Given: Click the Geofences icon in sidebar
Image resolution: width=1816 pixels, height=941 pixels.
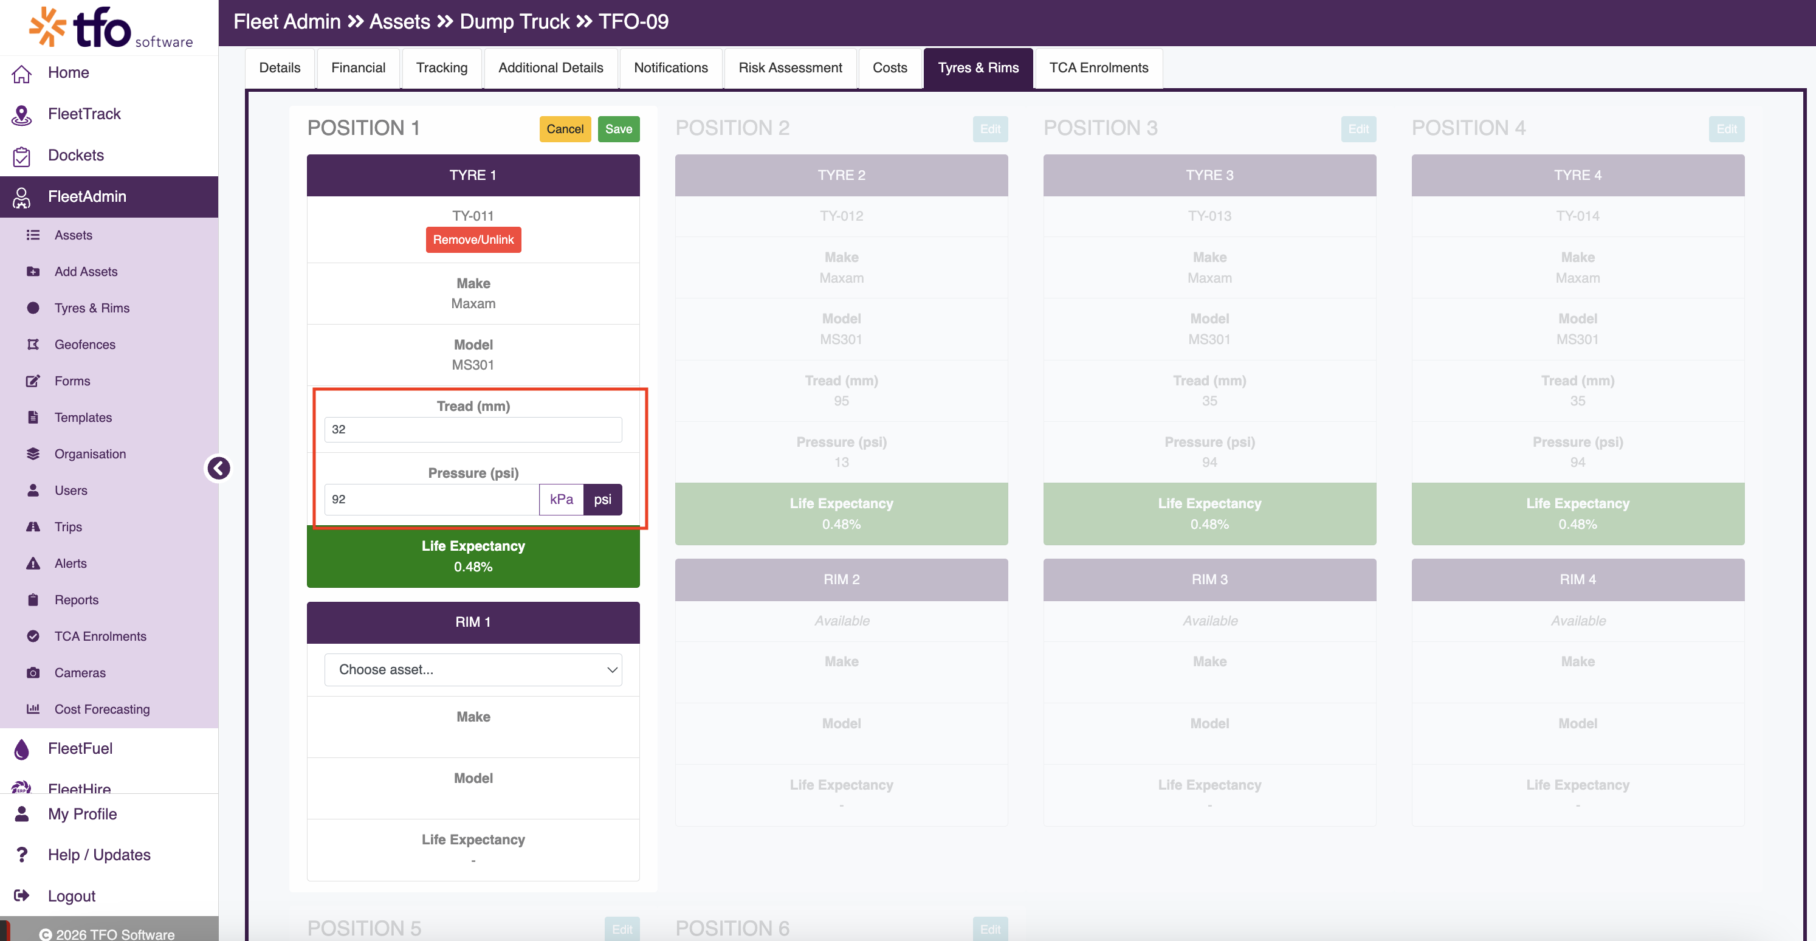Looking at the screenshot, I should (x=33, y=345).
